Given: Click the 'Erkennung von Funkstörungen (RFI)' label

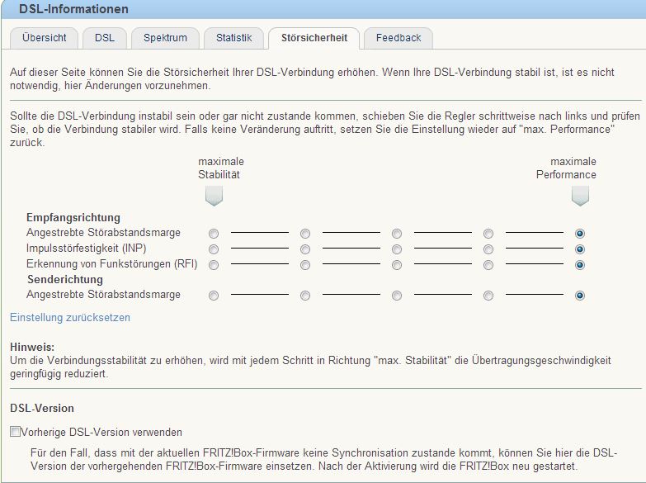Looking at the screenshot, I should 112,263.
